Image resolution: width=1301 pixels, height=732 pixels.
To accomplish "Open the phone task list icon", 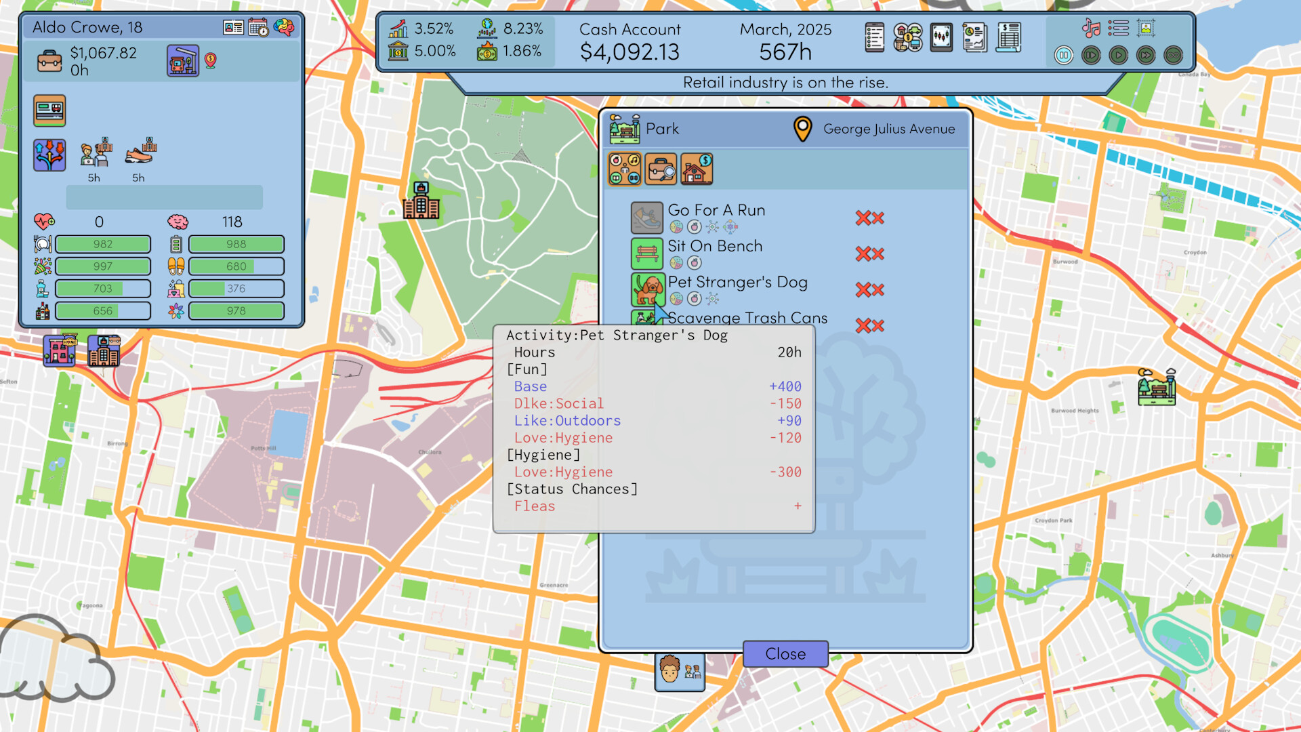I will [874, 38].
